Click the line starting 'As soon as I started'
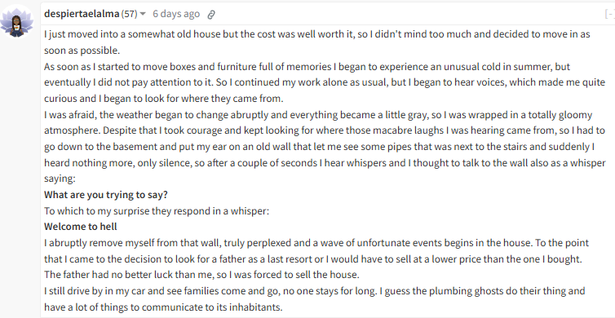 [307, 67]
